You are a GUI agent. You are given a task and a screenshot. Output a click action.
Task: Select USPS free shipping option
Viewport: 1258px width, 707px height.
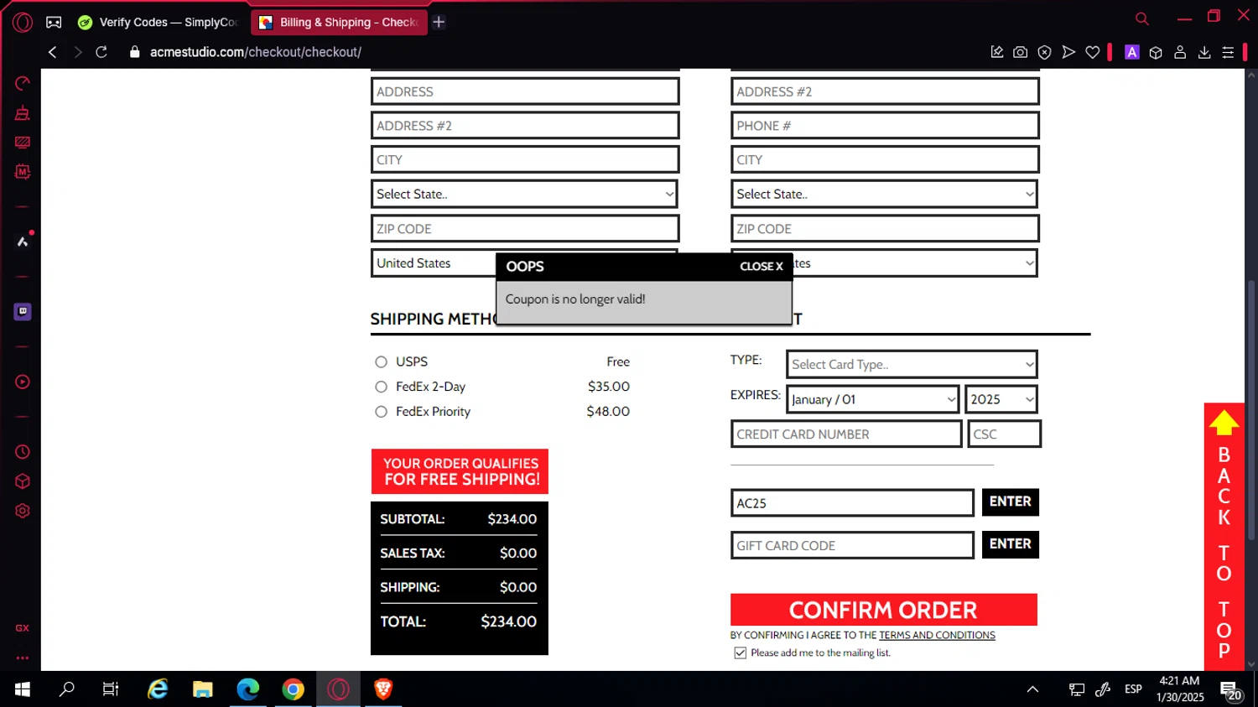(x=381, y=361)
